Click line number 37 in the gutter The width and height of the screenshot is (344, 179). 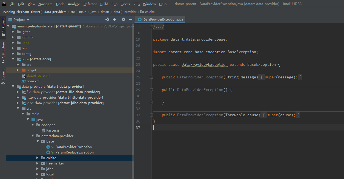138,128
